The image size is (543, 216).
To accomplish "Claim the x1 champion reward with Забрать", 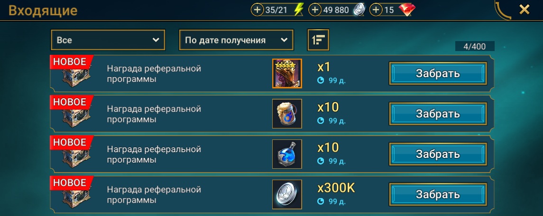I will coord(438,73).
